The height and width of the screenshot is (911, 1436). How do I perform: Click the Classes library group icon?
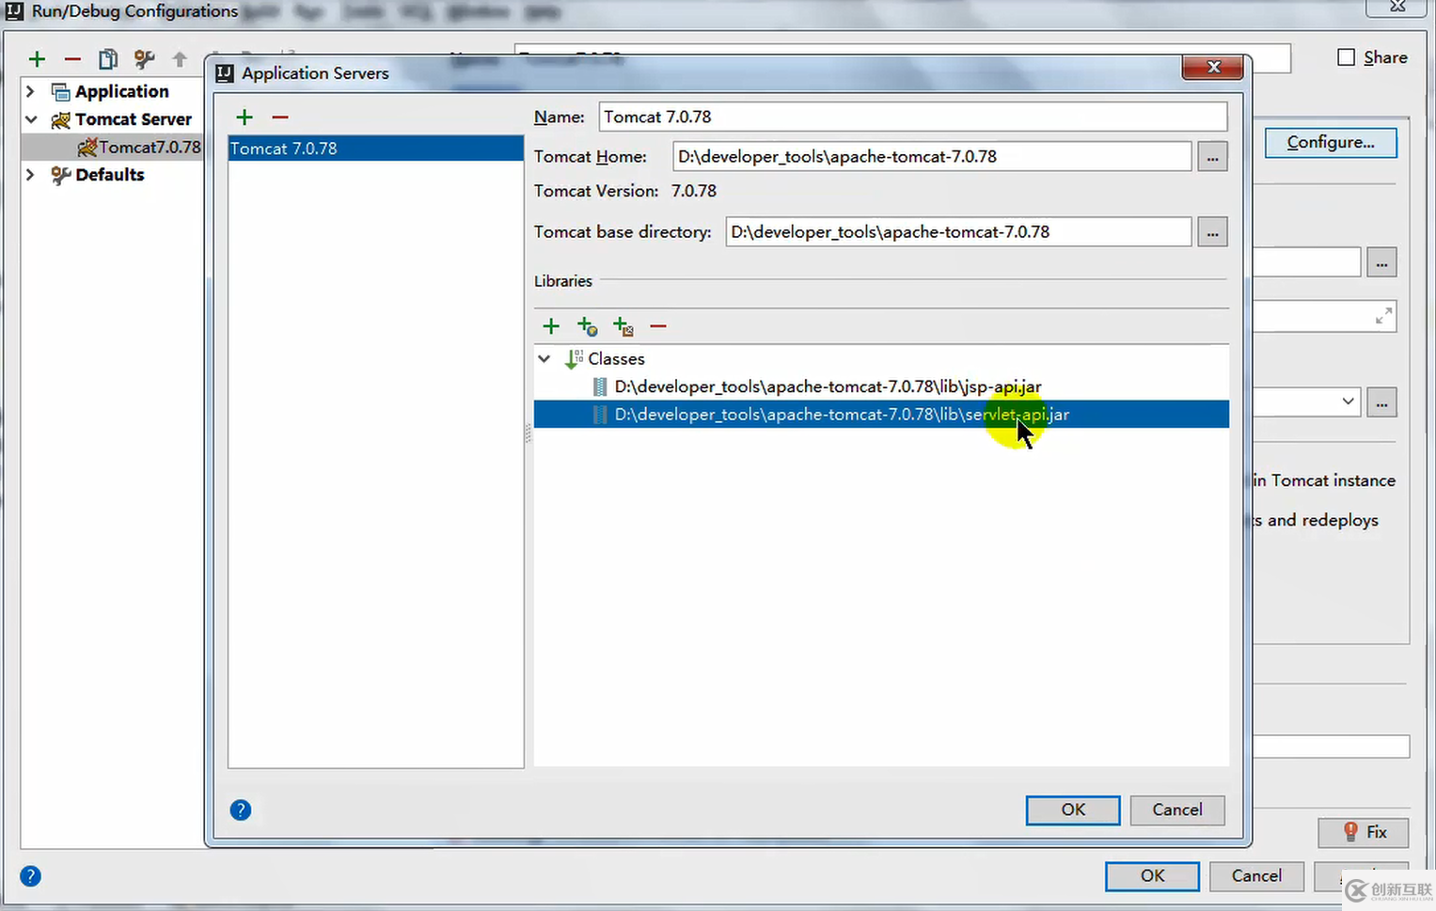tap(573, 359)
